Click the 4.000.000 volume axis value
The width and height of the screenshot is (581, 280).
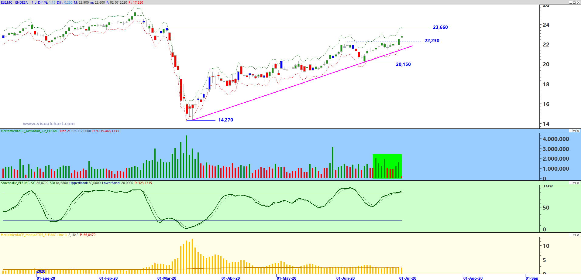[x=556, y=139]
